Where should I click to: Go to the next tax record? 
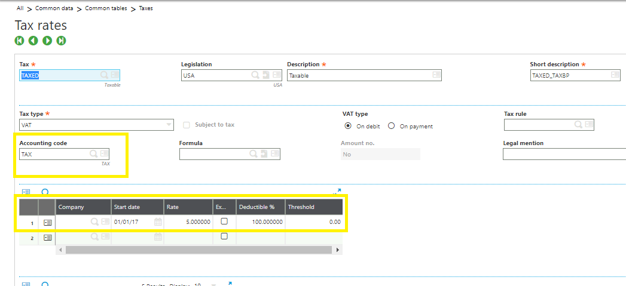pos(47,41)
